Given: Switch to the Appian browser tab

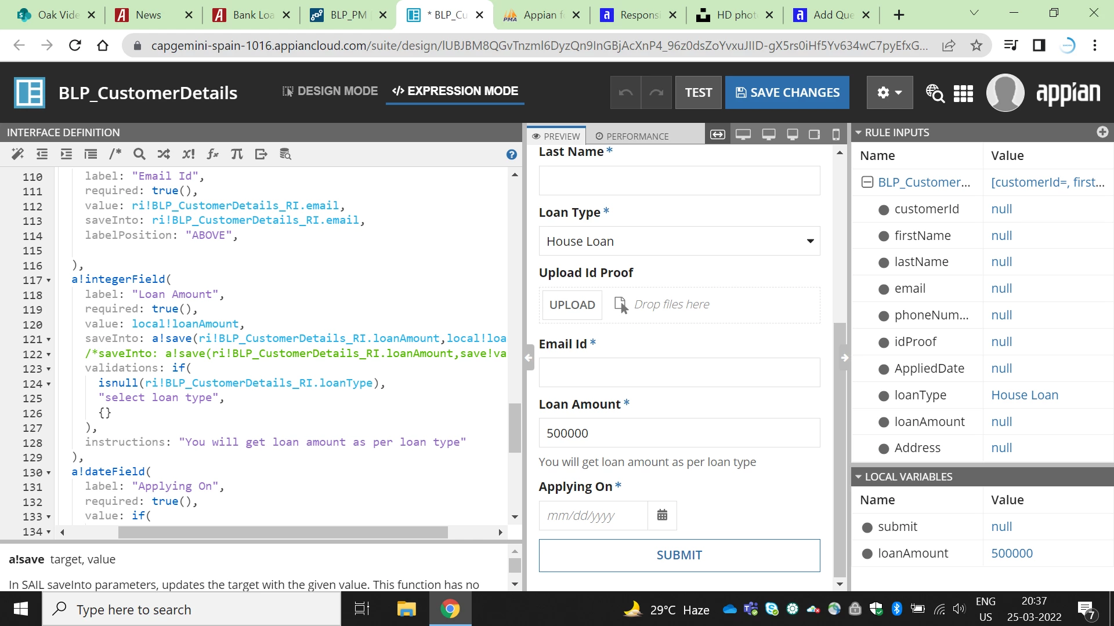Looking at the screenshot, I should click(x=541, y=15).
